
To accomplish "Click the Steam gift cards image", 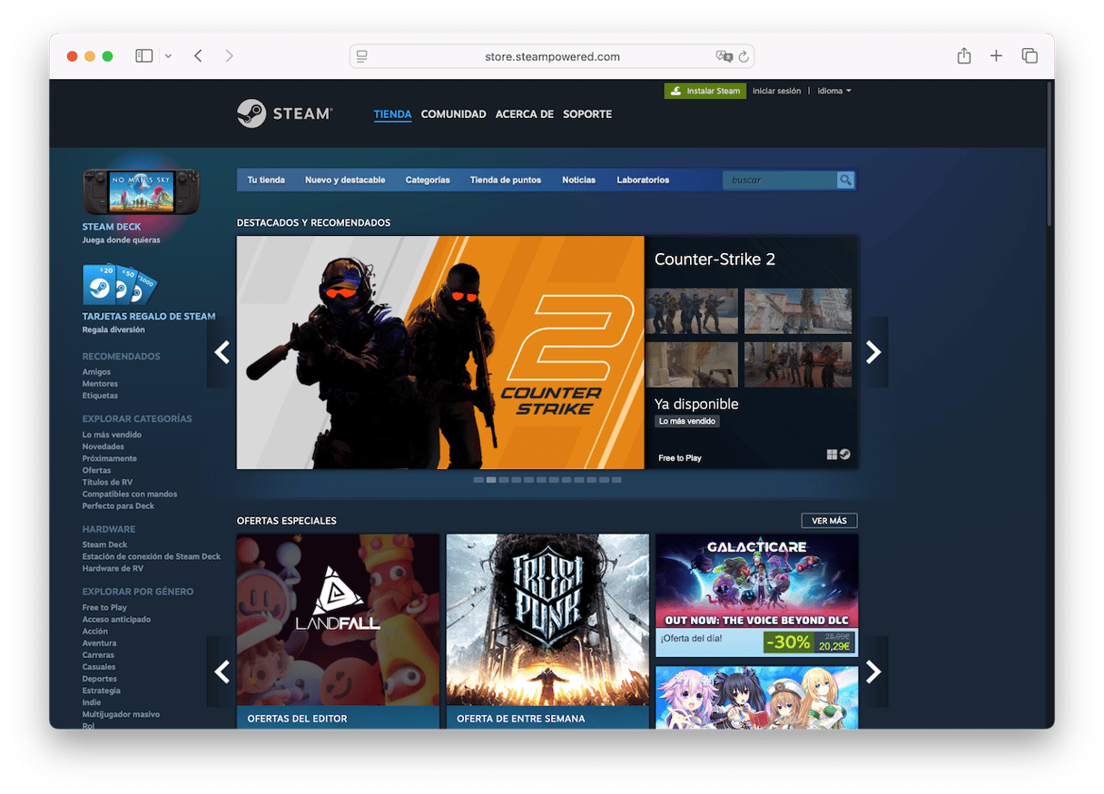I will point(119,285).
